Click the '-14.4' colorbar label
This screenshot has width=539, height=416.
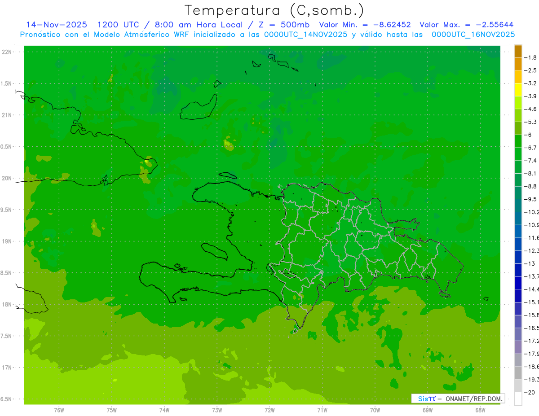(x=531, y=289)
